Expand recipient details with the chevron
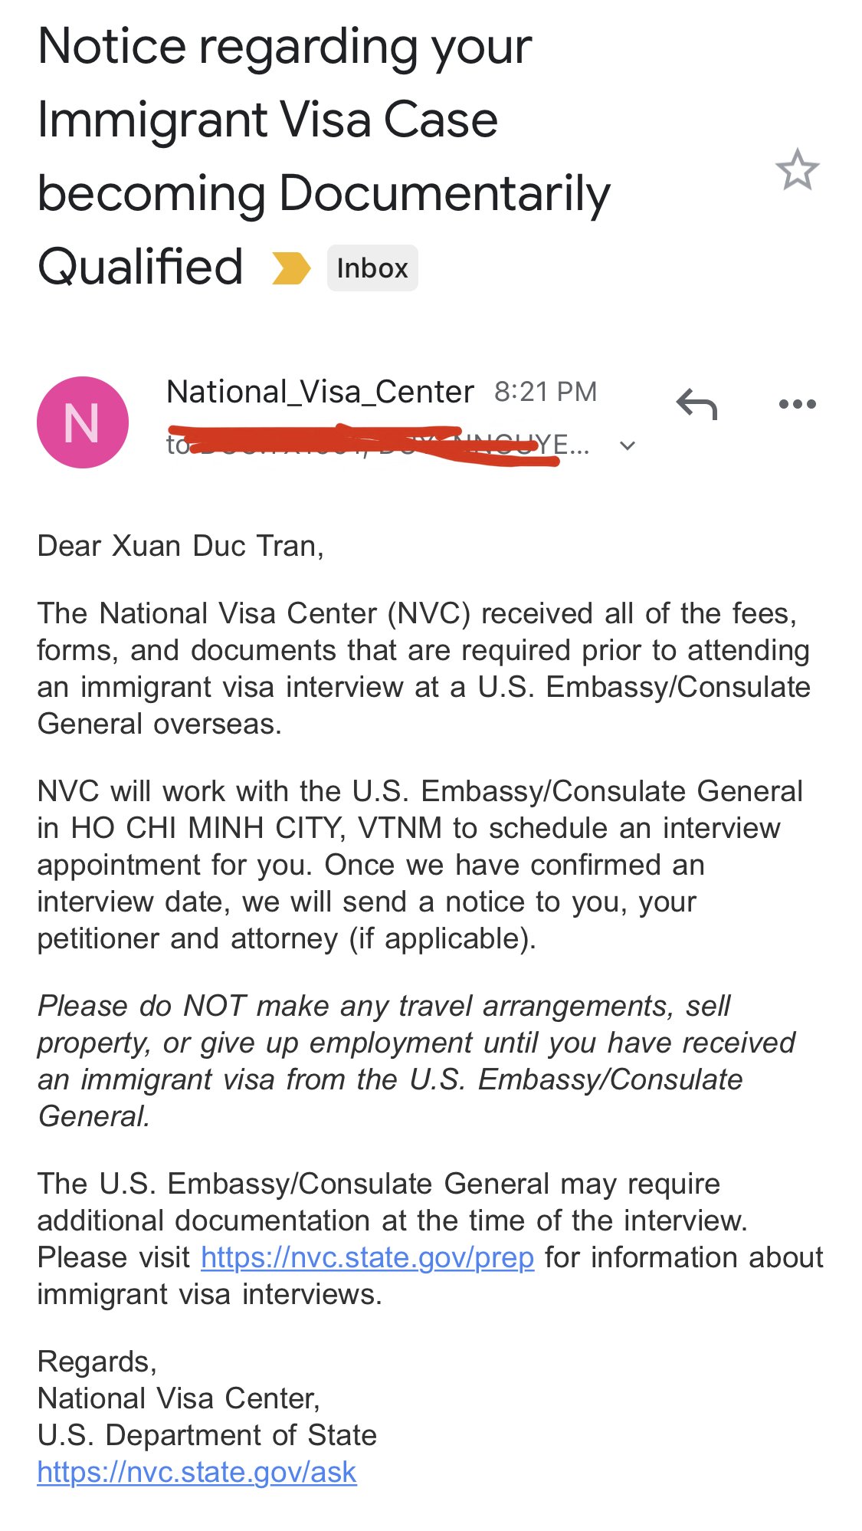The height and width of the screenshot is (1531, 862). [x=628, y=445]
